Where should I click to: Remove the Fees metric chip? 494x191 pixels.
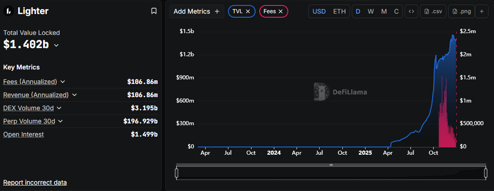(x=281, y=11)
